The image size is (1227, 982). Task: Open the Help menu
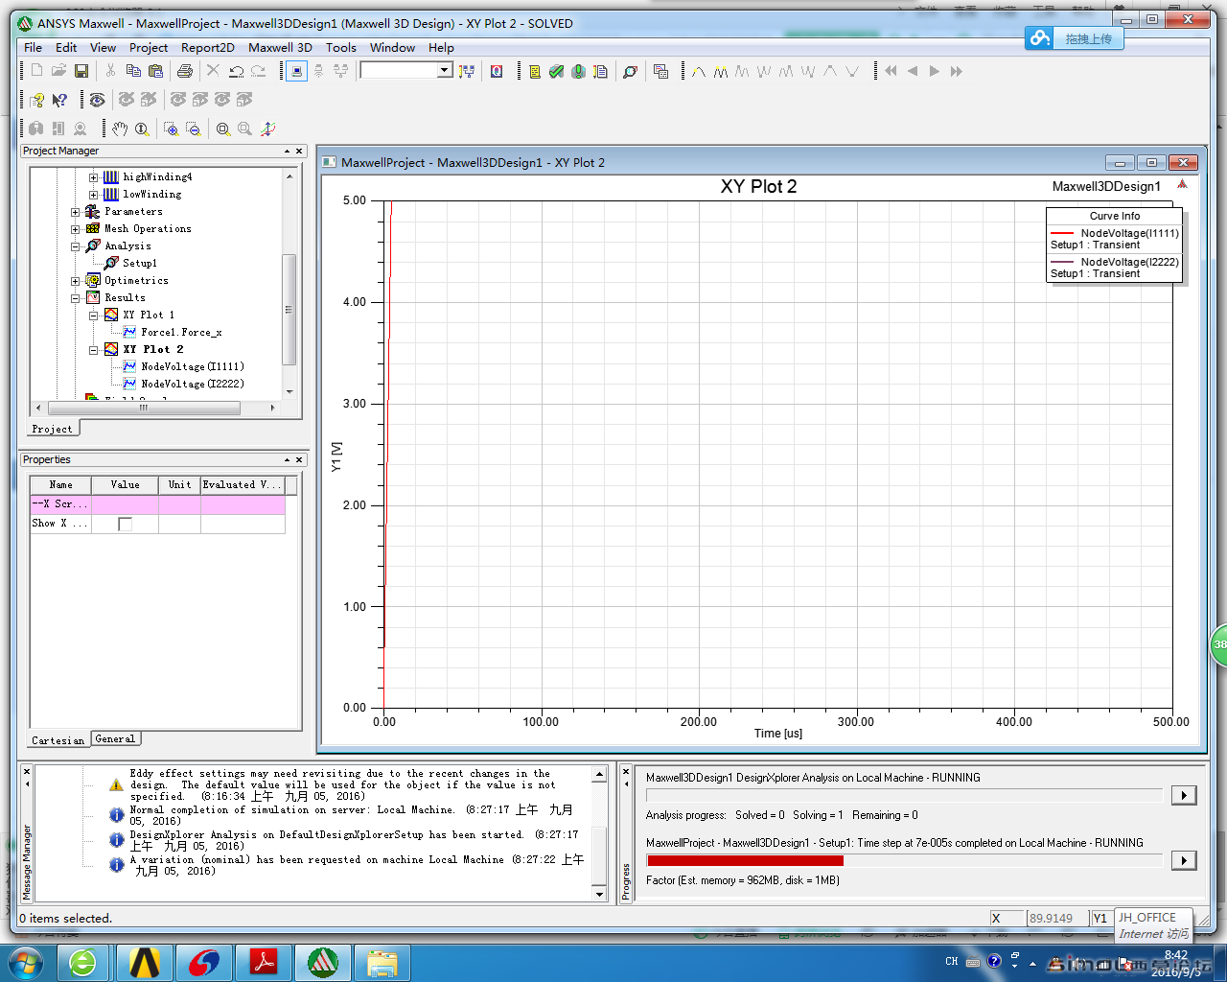[x=441, y=47]
